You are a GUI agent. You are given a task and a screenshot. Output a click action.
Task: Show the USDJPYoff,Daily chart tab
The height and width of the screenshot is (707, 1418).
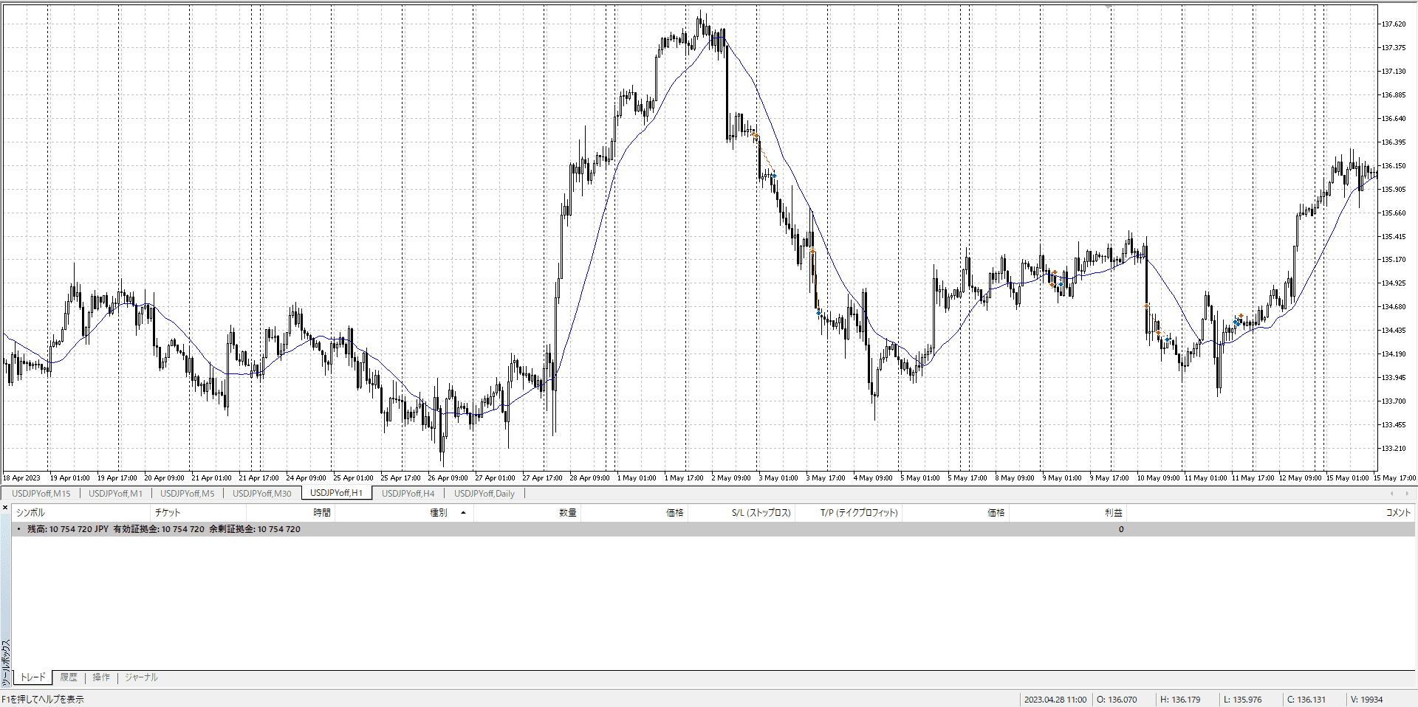pyautogui.click(x=484, y=494)
